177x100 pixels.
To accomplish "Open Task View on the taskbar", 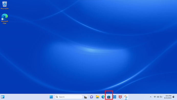I will click(86, 97).
